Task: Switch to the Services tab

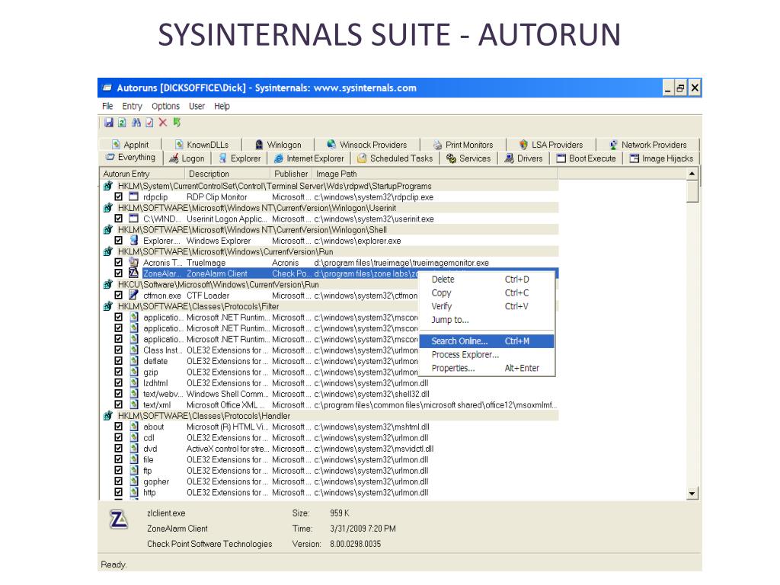Action: [x=468, y=158]
